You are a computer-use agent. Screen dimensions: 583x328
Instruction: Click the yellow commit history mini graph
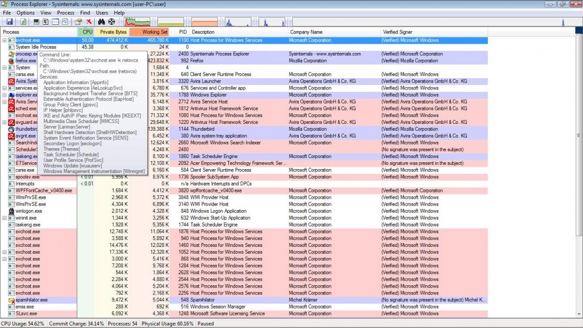(171, 22)
